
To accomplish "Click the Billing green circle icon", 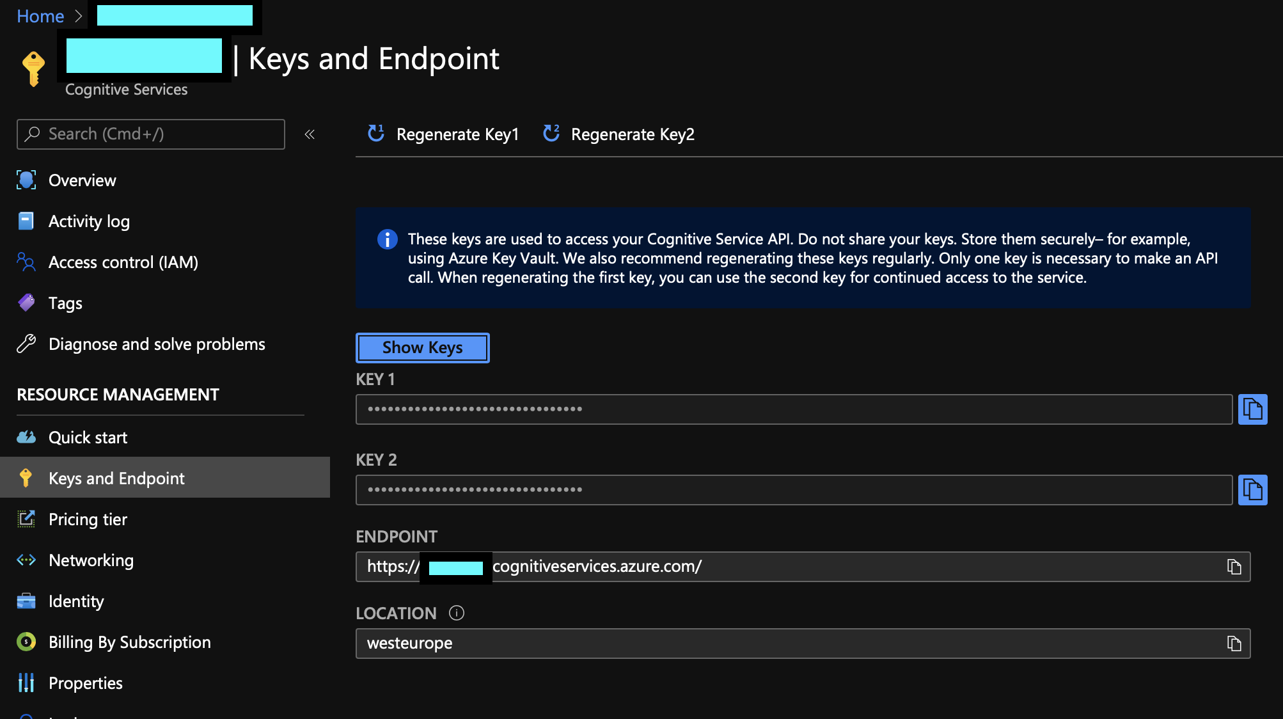I will [26, 642].
